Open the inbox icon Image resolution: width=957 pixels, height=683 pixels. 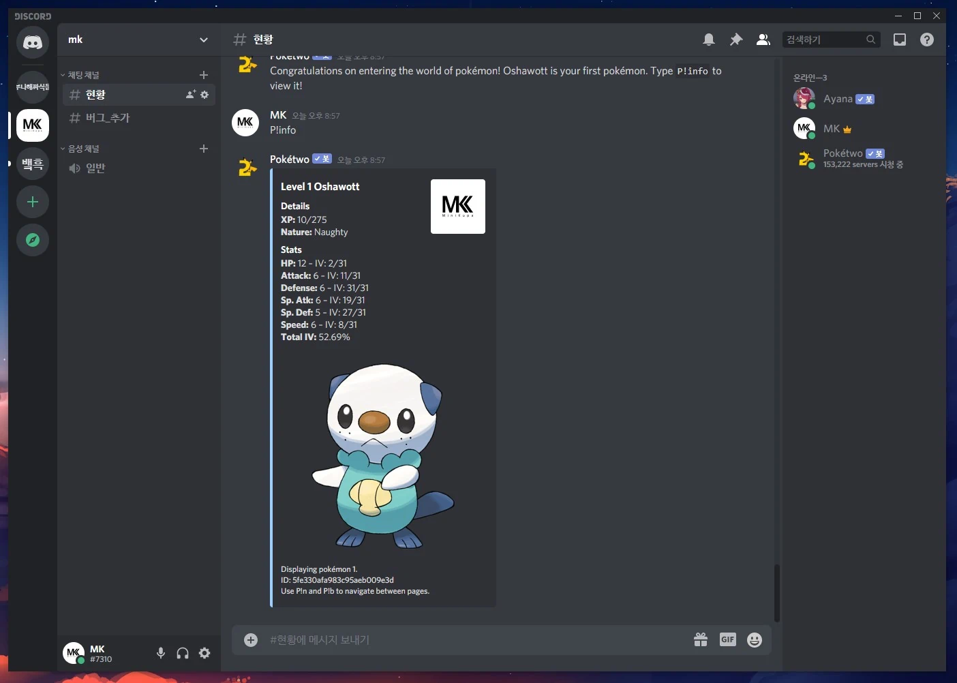[900, 40]
